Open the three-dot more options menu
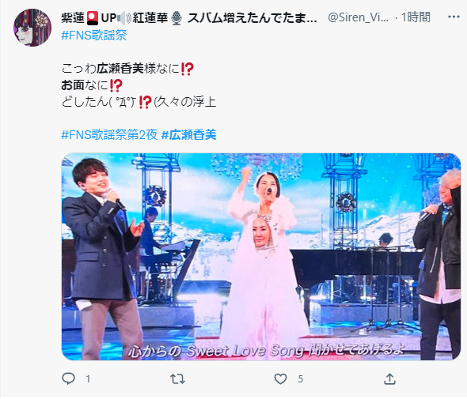Viewport: 467px width, 399px height. click(x=454, y=17)
